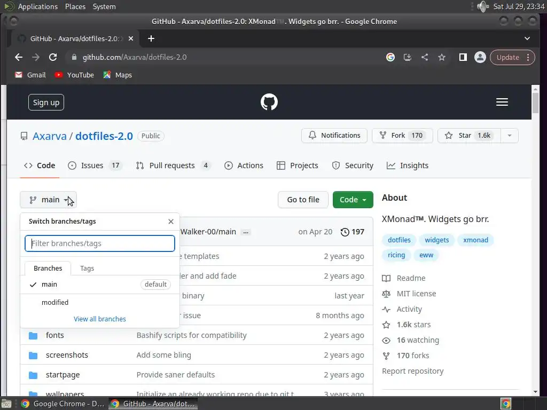The image size is (547, 410).
Task: Close the Switch branches/tags popup
Action: pyautogui.click(x=170, y=222)
